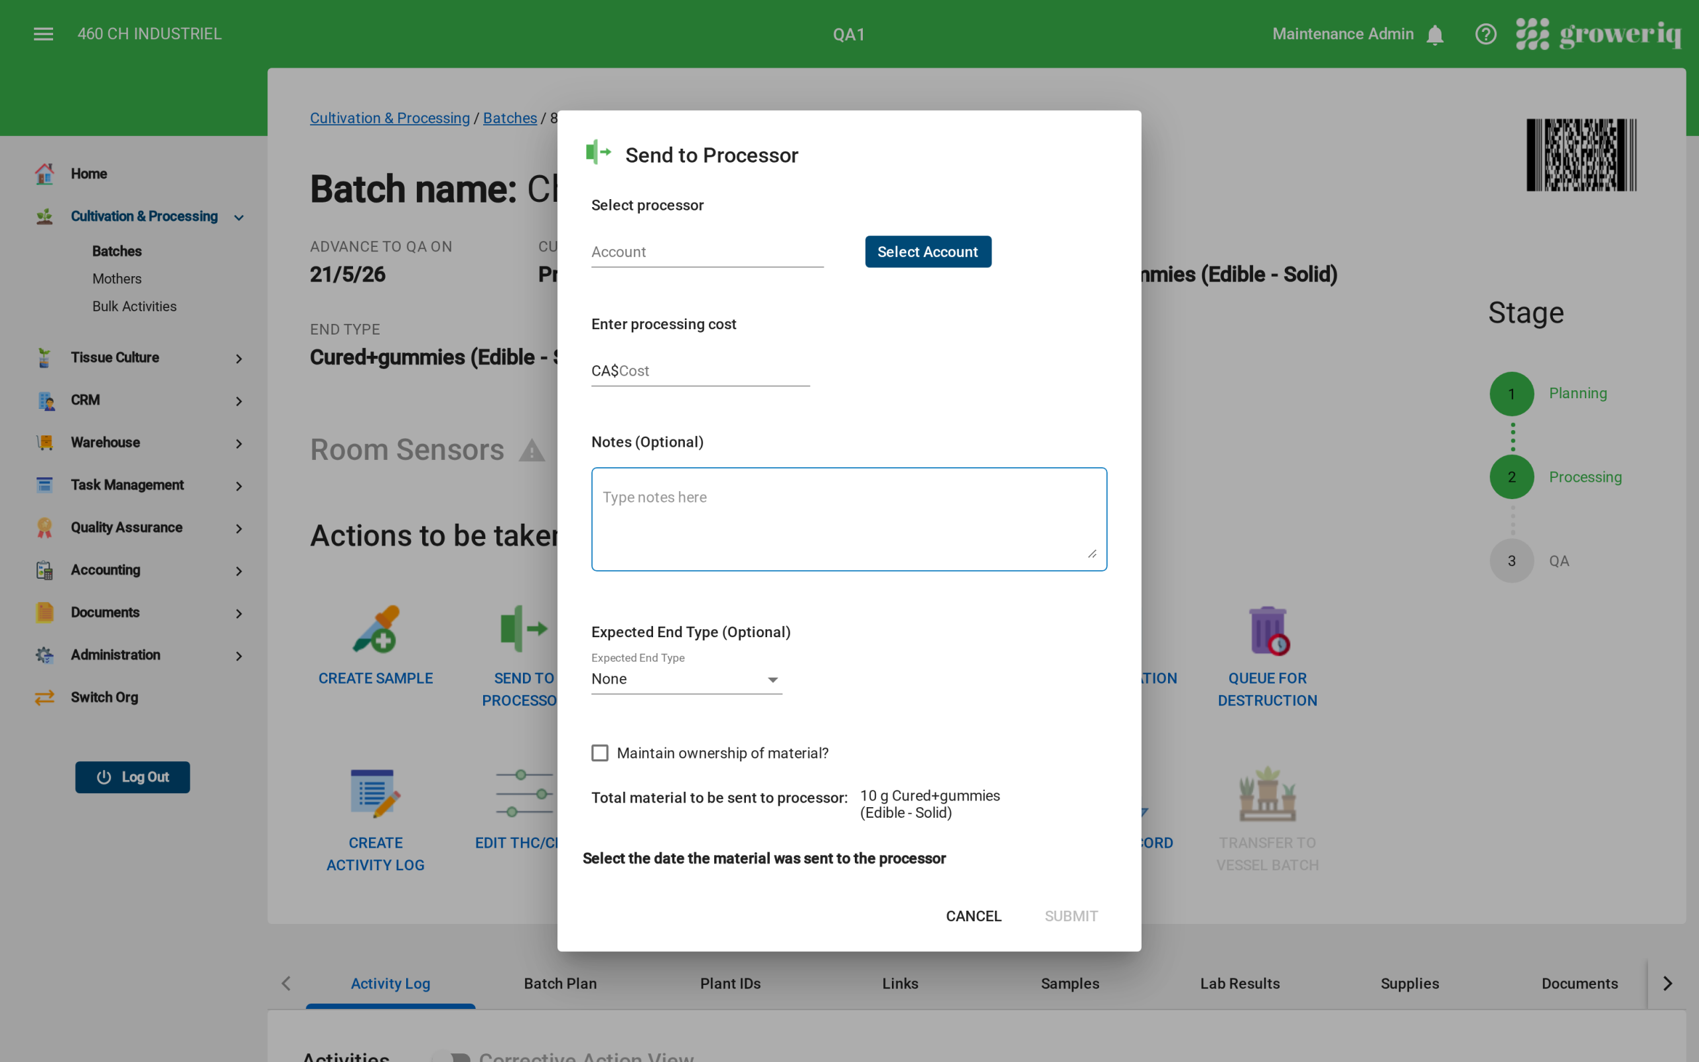The height and width of the screenshot is (1062, 1699).
Task: Click the Quality Assurance ribbon icon
Action: pyautogui.click(x=45, y=528)
